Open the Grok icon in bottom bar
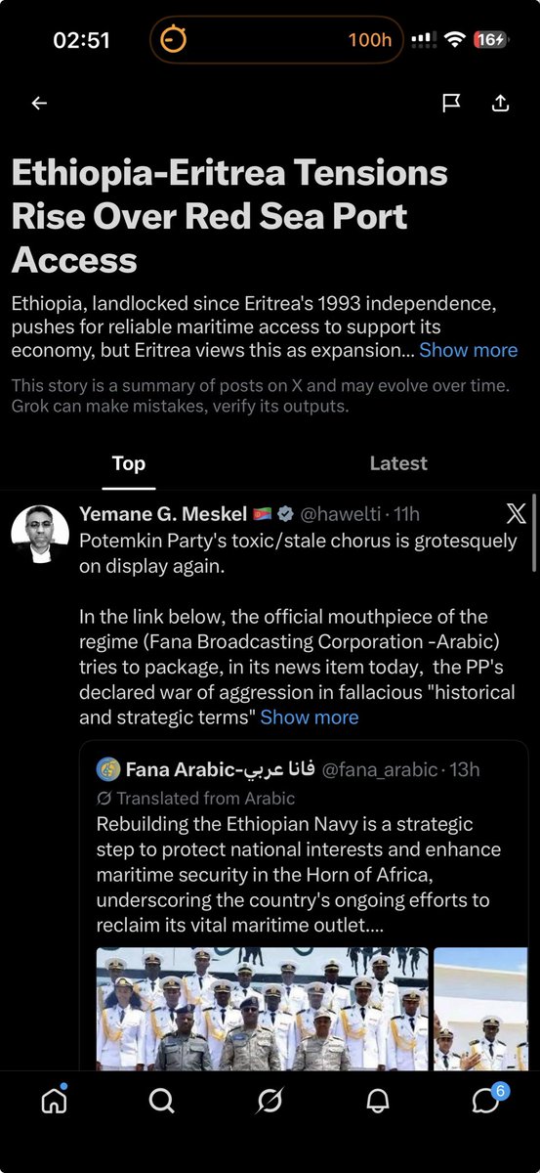The image size is (540, 1173). [x=270, y=1101]
